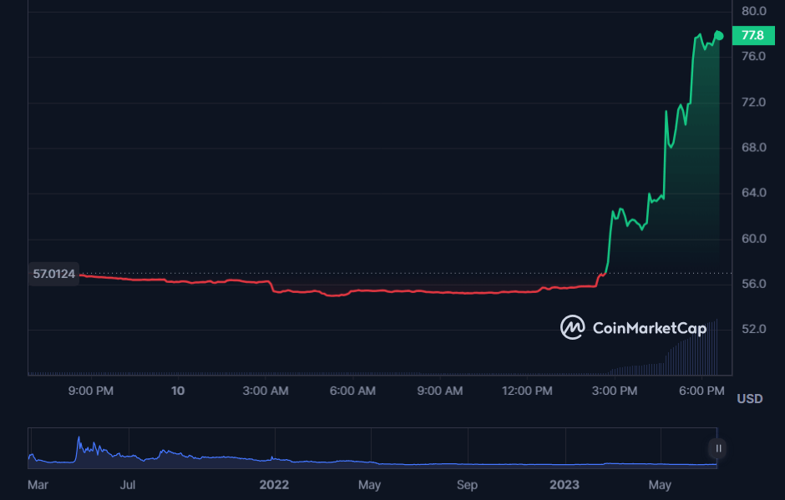Click the green 77.8 current price tag

click(753, 36)
